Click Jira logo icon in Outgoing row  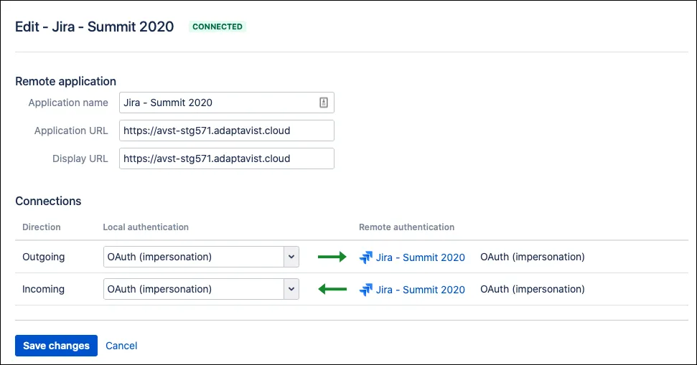(366, 257)
